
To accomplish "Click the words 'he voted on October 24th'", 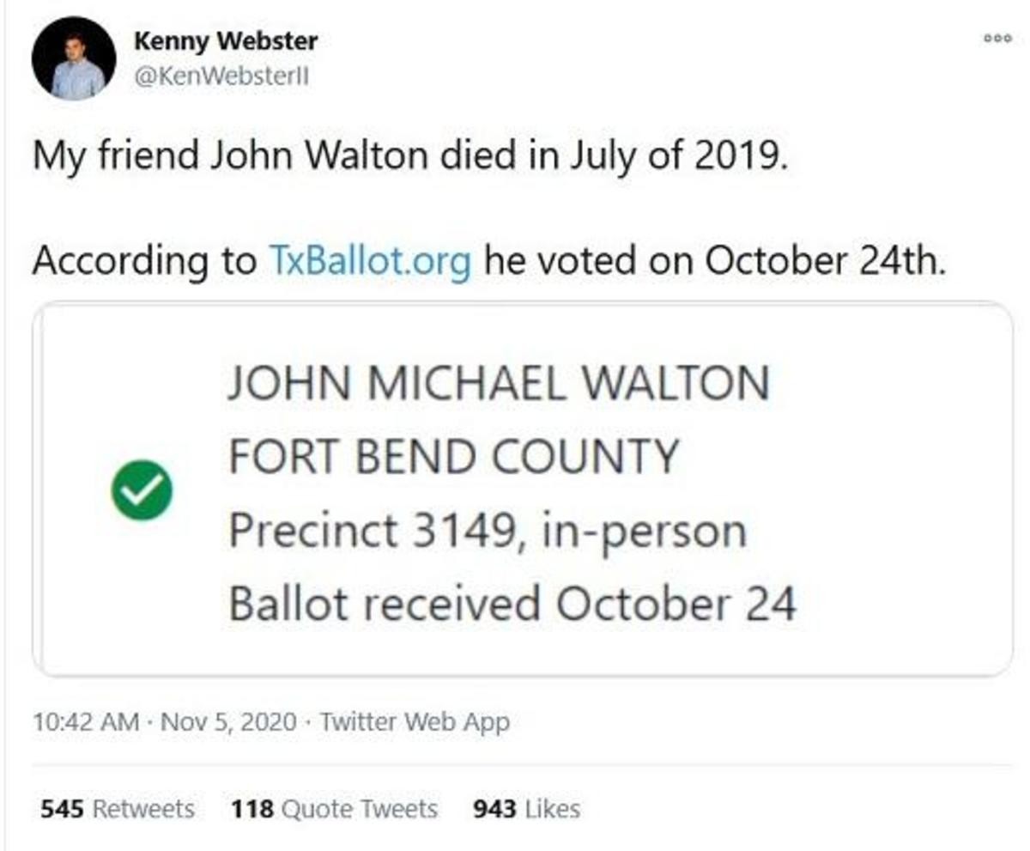I will tap(714, 260).
